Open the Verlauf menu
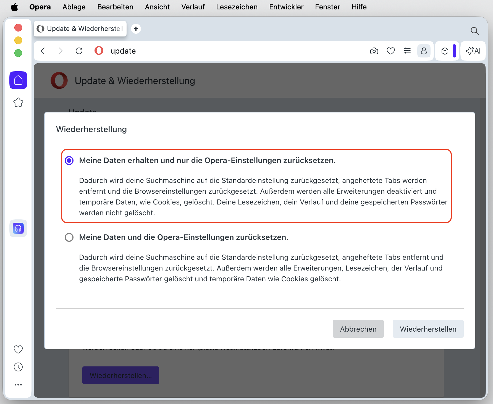Viewport: 493px width, 404px height. tap(193, 7)
